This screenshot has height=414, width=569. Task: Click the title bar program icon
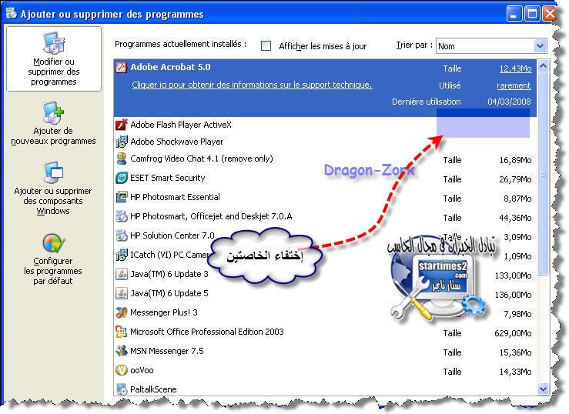[12, 13]
